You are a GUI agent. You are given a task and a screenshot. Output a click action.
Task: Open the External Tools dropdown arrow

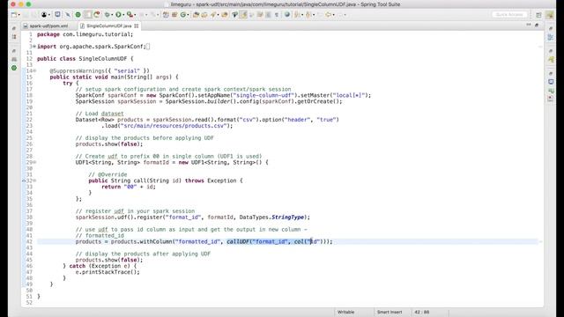click(135, 15)
